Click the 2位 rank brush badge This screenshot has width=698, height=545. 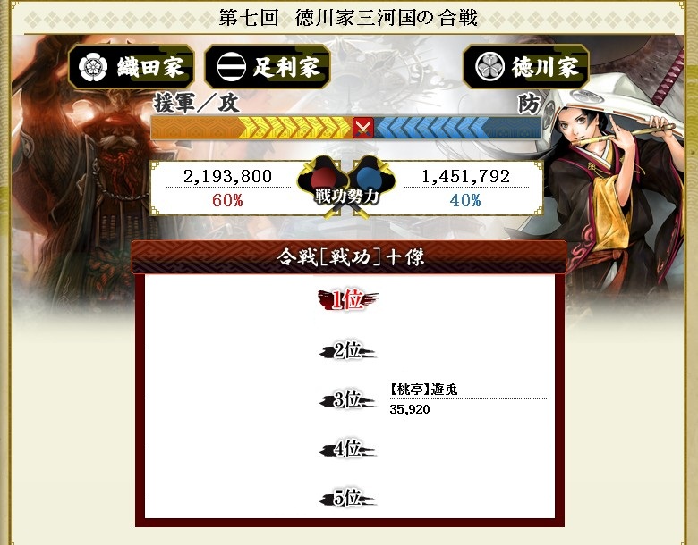coord(348,351)
